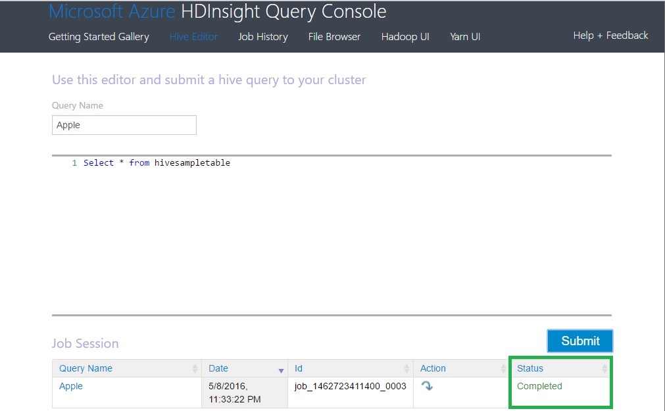
Task: Open the Apple job link in Job Session
Action: (x=71, y=387)
